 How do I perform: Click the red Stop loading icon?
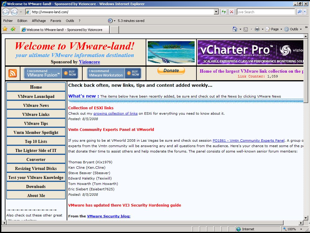point(232,12)
